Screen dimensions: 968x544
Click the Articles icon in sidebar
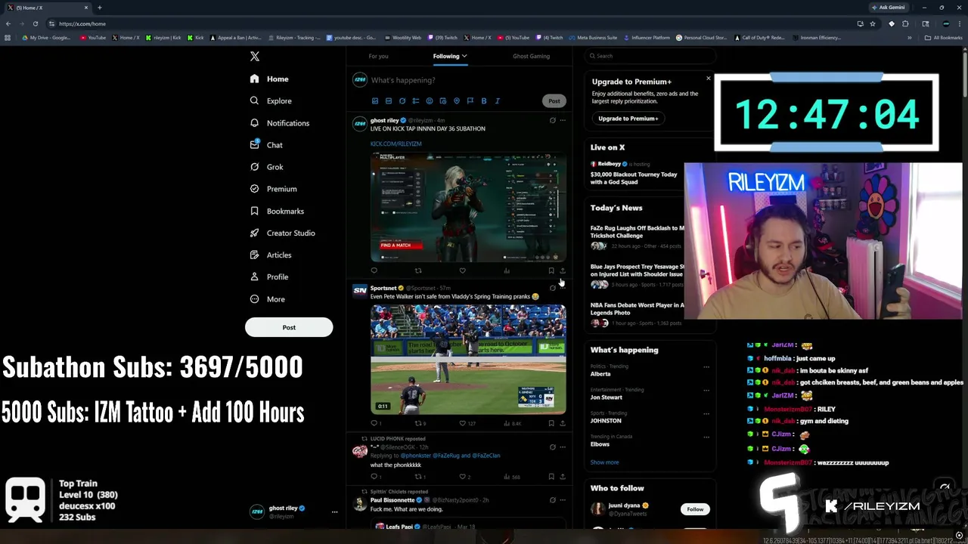pyautogui.click(x=254, y=255)
